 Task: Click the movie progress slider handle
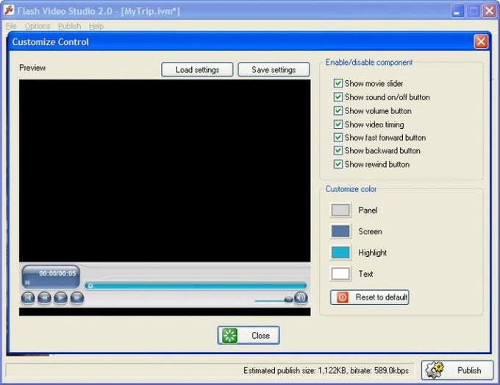tap(90, 286)
